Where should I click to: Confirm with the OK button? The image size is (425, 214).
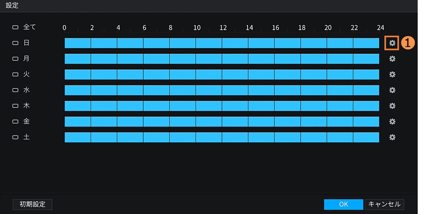(x=343, y=204)
